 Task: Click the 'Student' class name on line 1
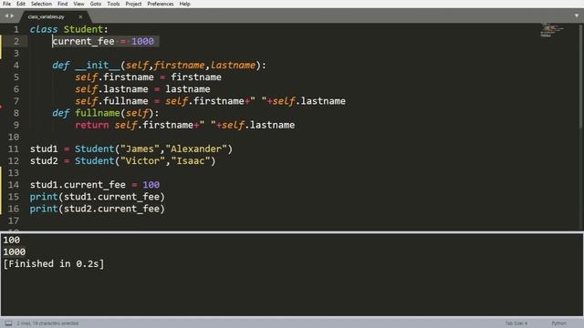(83, 29)
